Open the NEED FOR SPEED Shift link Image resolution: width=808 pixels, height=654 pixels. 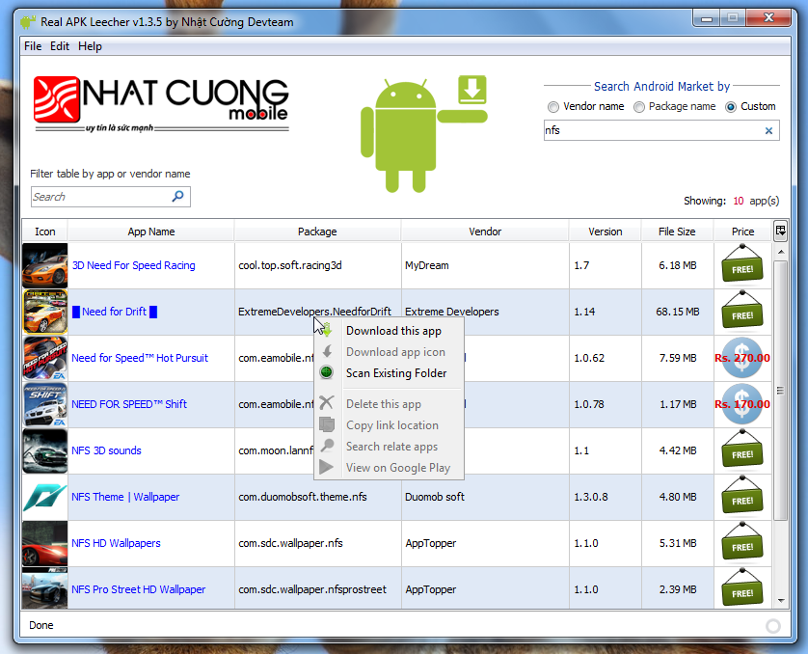pos(129,404)
